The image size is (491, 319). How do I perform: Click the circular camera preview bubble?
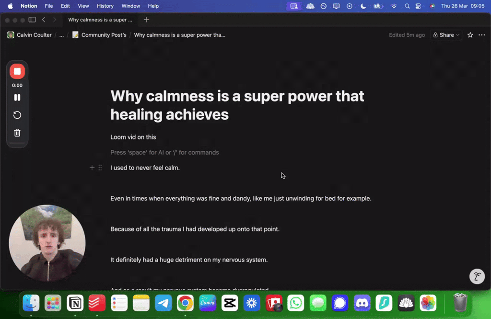(47, 242)
